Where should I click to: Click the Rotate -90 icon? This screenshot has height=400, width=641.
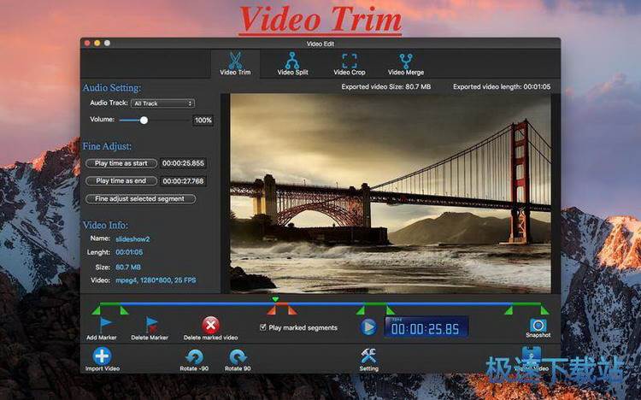[x=195, y=357]
